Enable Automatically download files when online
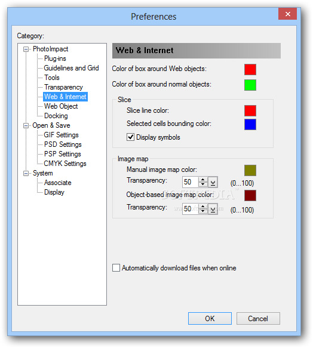The height and width of the screenshot is (348, 313). (x=116, y=268)
